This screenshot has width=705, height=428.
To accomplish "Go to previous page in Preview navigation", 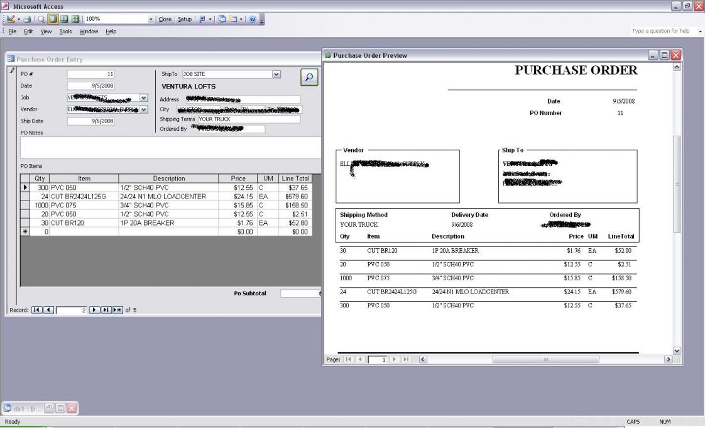I will pos(360,359).
